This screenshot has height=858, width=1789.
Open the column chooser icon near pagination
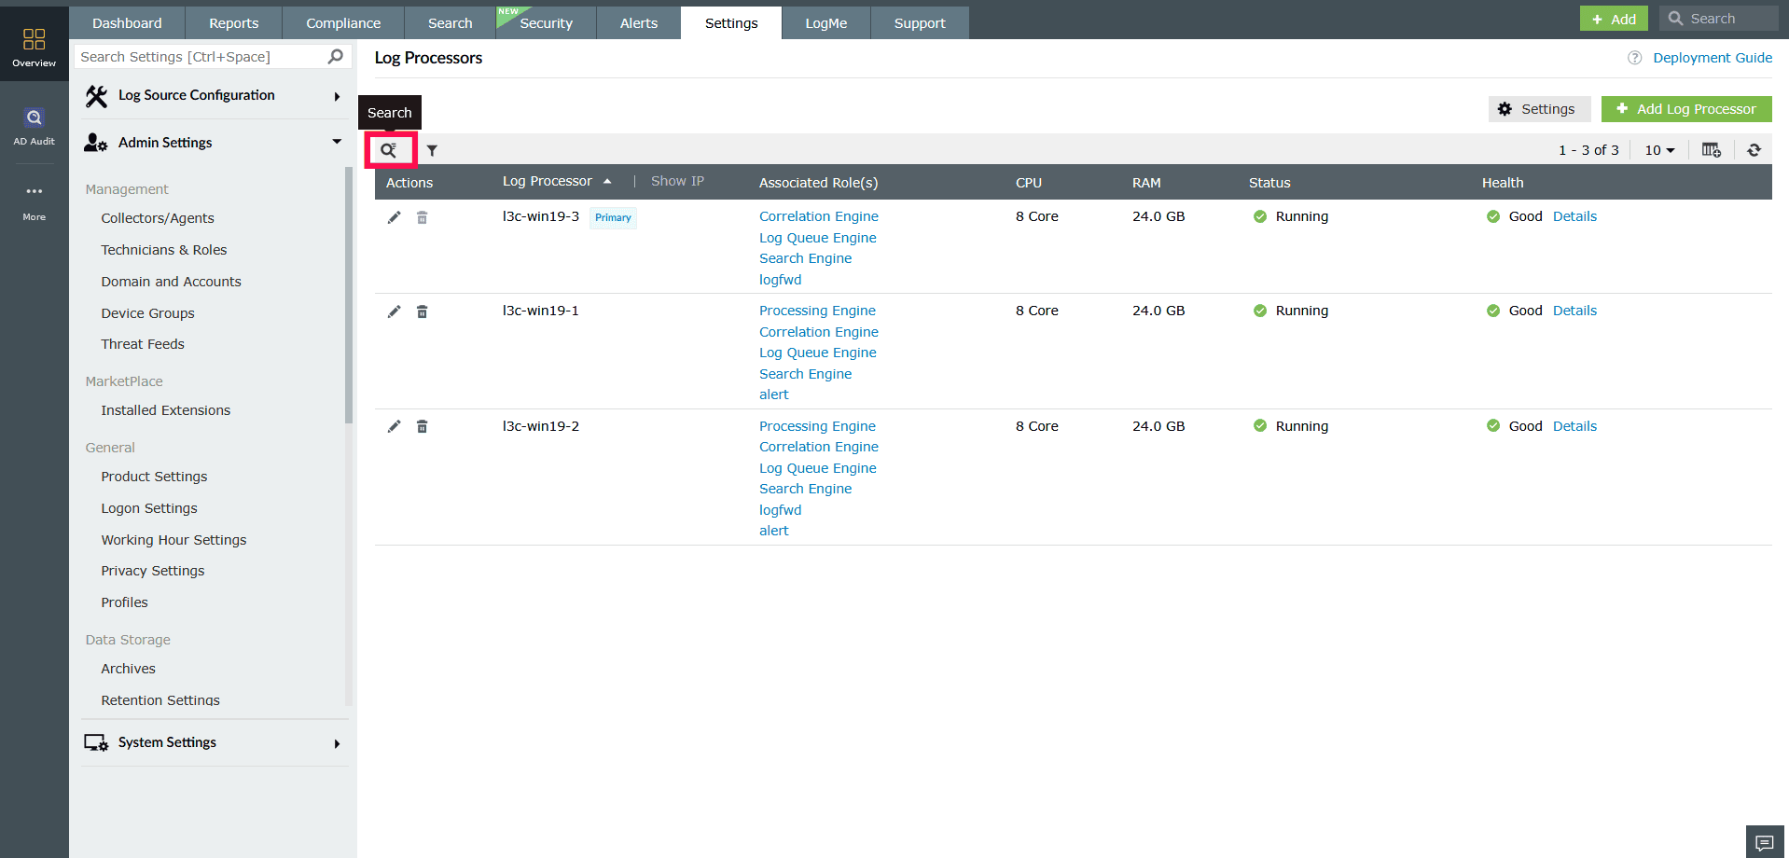coord(1712,149)
